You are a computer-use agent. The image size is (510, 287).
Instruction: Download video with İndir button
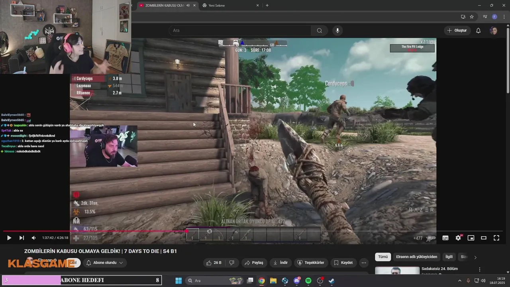click(x=280, y=263)
